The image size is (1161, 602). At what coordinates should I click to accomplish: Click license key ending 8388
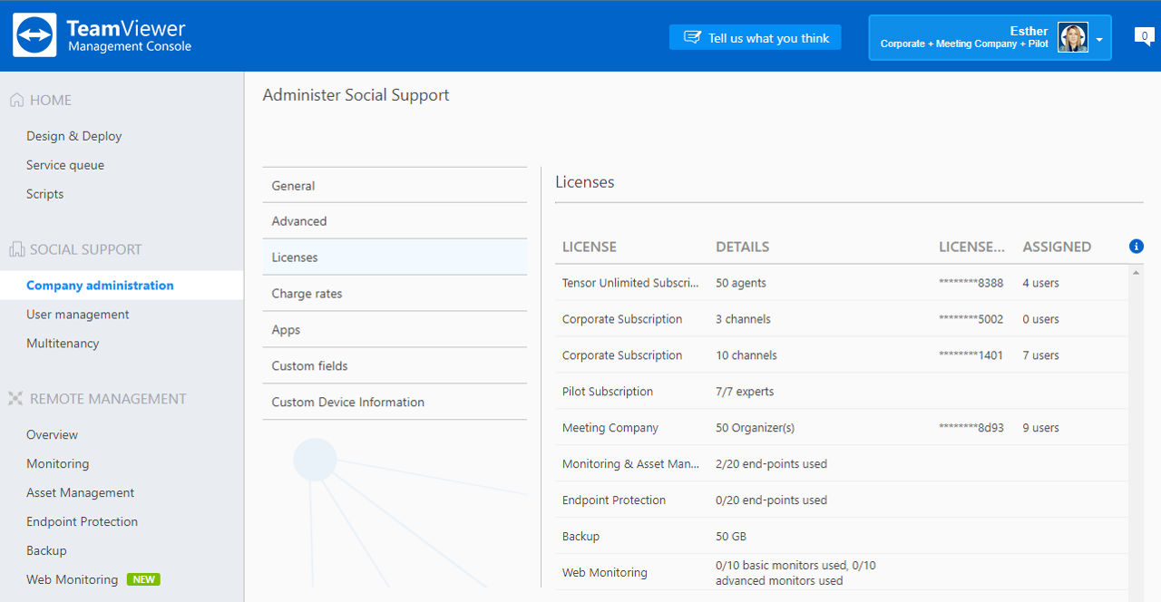(971, 283)
